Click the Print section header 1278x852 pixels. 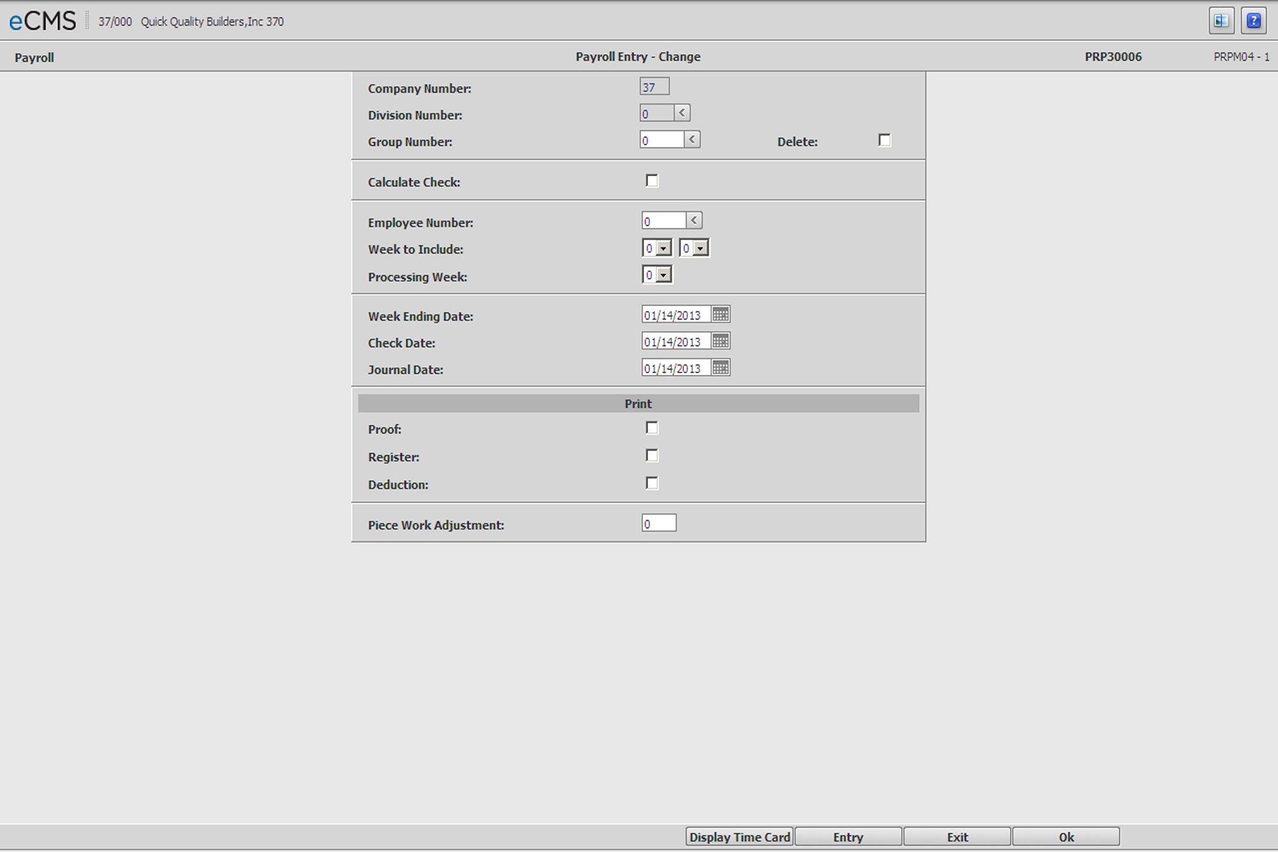pos(638,403)
